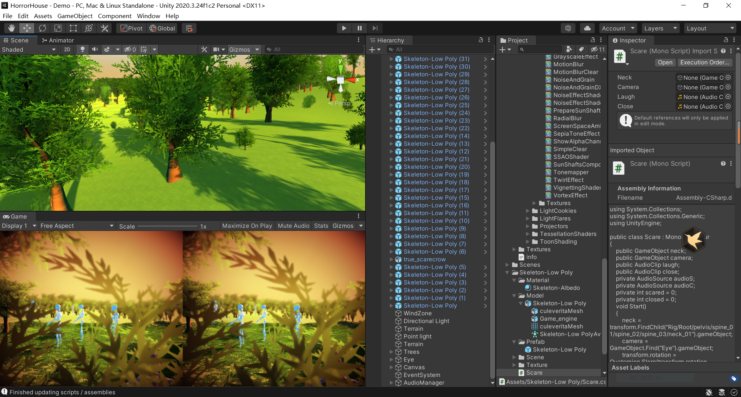Select the Hand tool
This screenshot has width=741, height=397.
click(x=12, y=28)
